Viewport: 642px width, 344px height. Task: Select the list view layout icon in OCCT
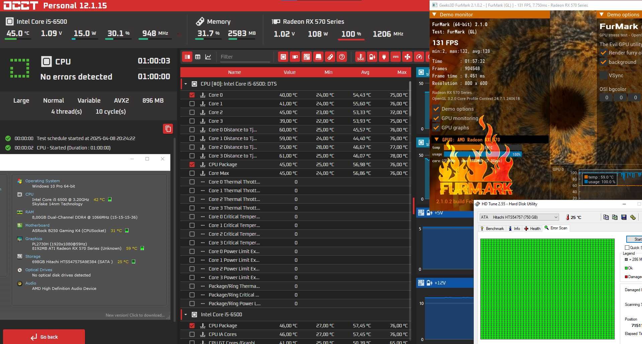[187, 57]
